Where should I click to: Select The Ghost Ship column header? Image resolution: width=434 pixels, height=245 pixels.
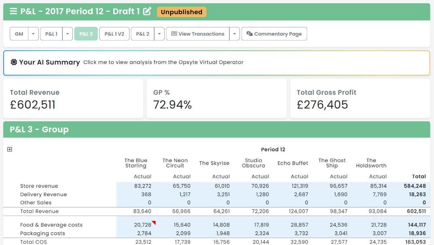[x=332, y=163]
